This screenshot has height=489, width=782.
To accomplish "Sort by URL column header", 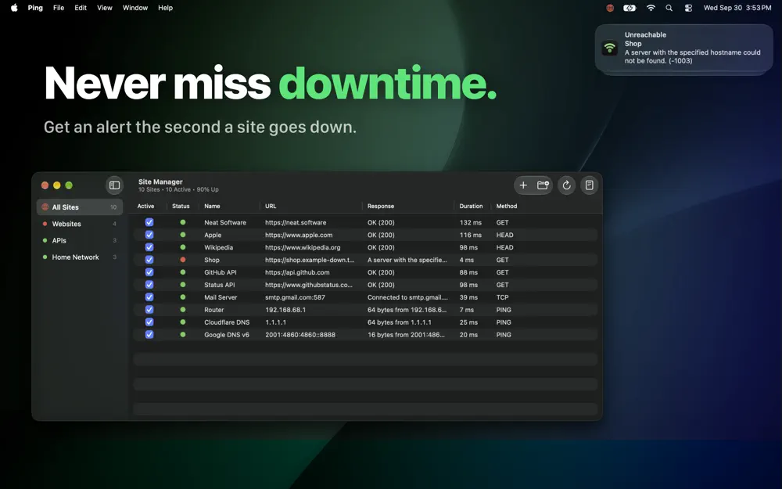I will pos(271,206).
